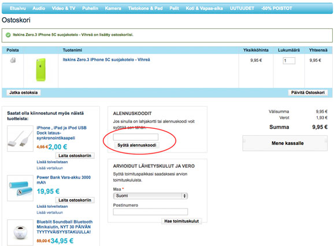Click the Yksikköhinta 9,95 € cell
This screenshot has height=246, width=334.
(x=256, y=61)
